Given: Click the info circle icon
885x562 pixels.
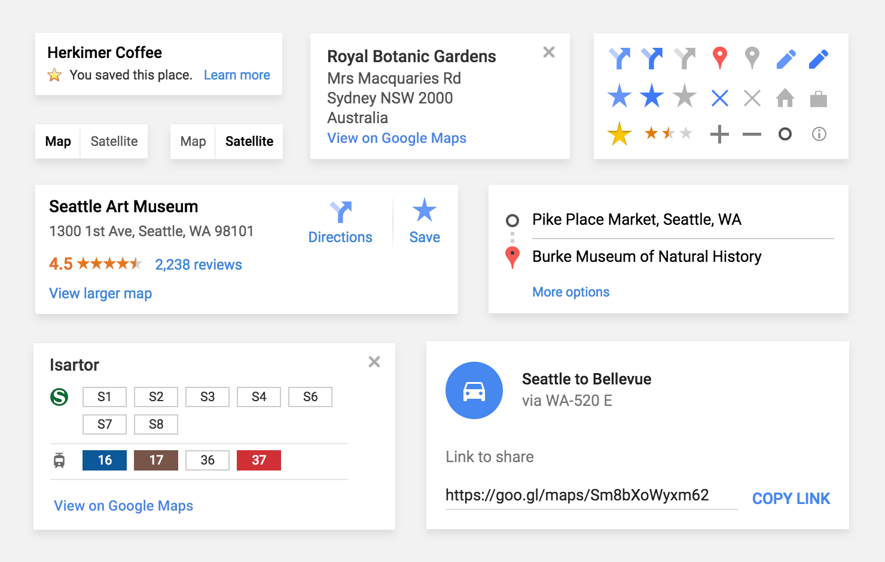Looking at the screenshot, I should coord(819,134).
